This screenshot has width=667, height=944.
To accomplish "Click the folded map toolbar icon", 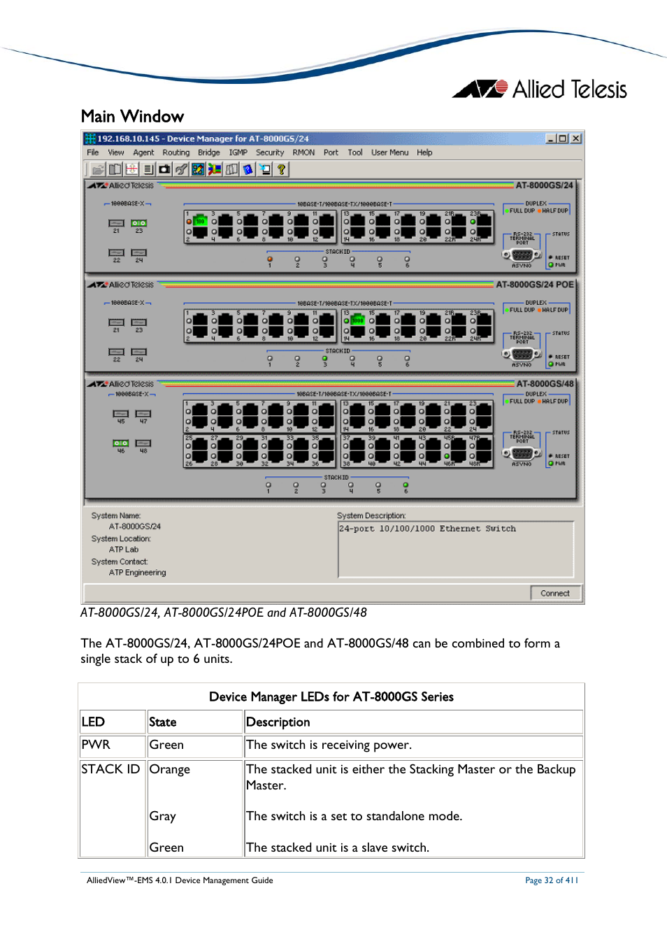I will [x=231, y=169].
